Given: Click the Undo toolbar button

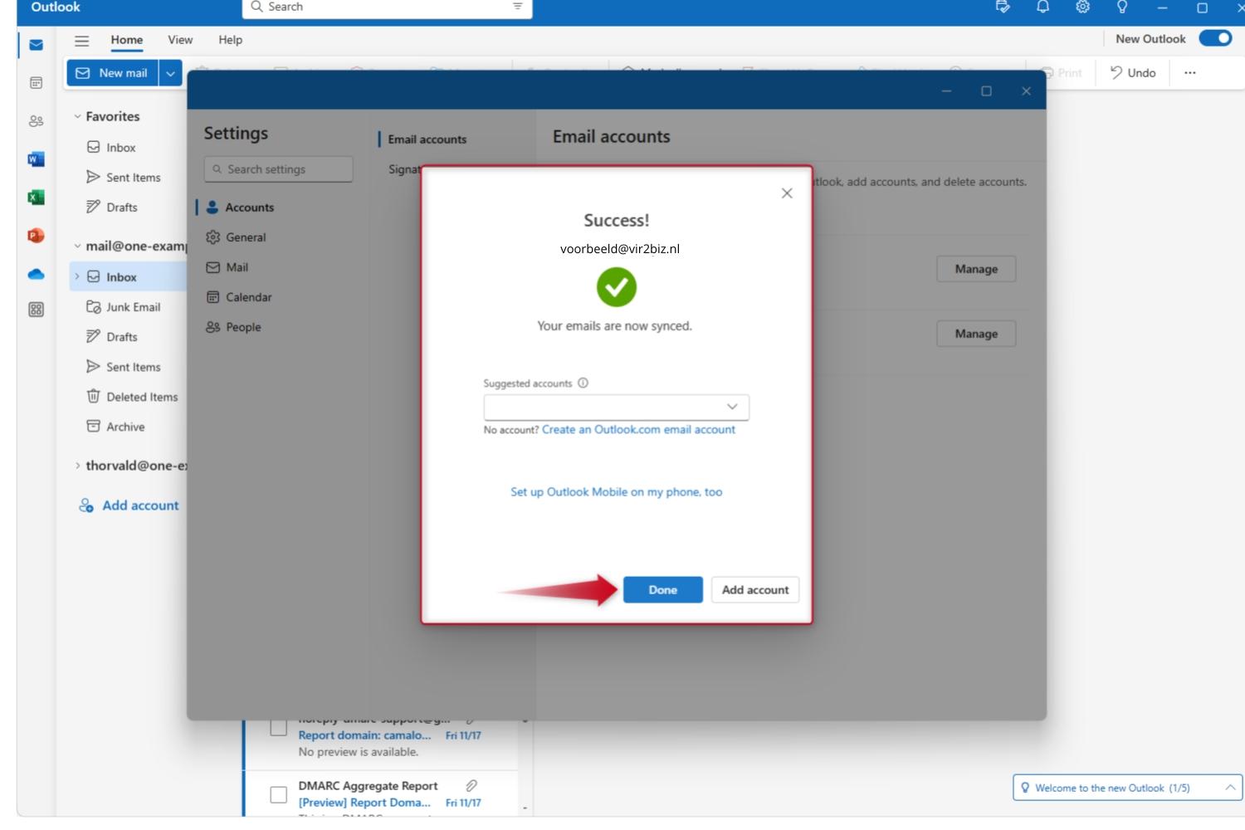Looking at the screenshot, I should (x=1133, y=73).
